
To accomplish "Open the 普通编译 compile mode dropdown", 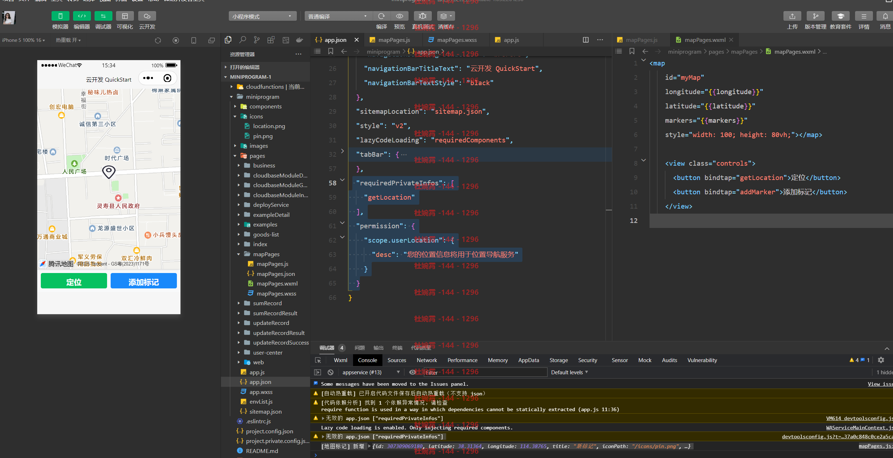I will [338, 16].
